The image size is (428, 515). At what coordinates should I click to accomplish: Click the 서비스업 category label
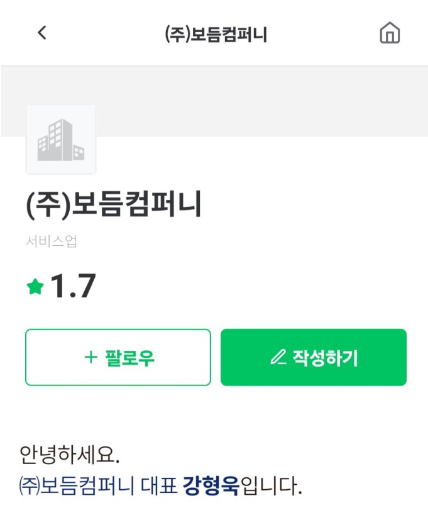pos(52,241)
